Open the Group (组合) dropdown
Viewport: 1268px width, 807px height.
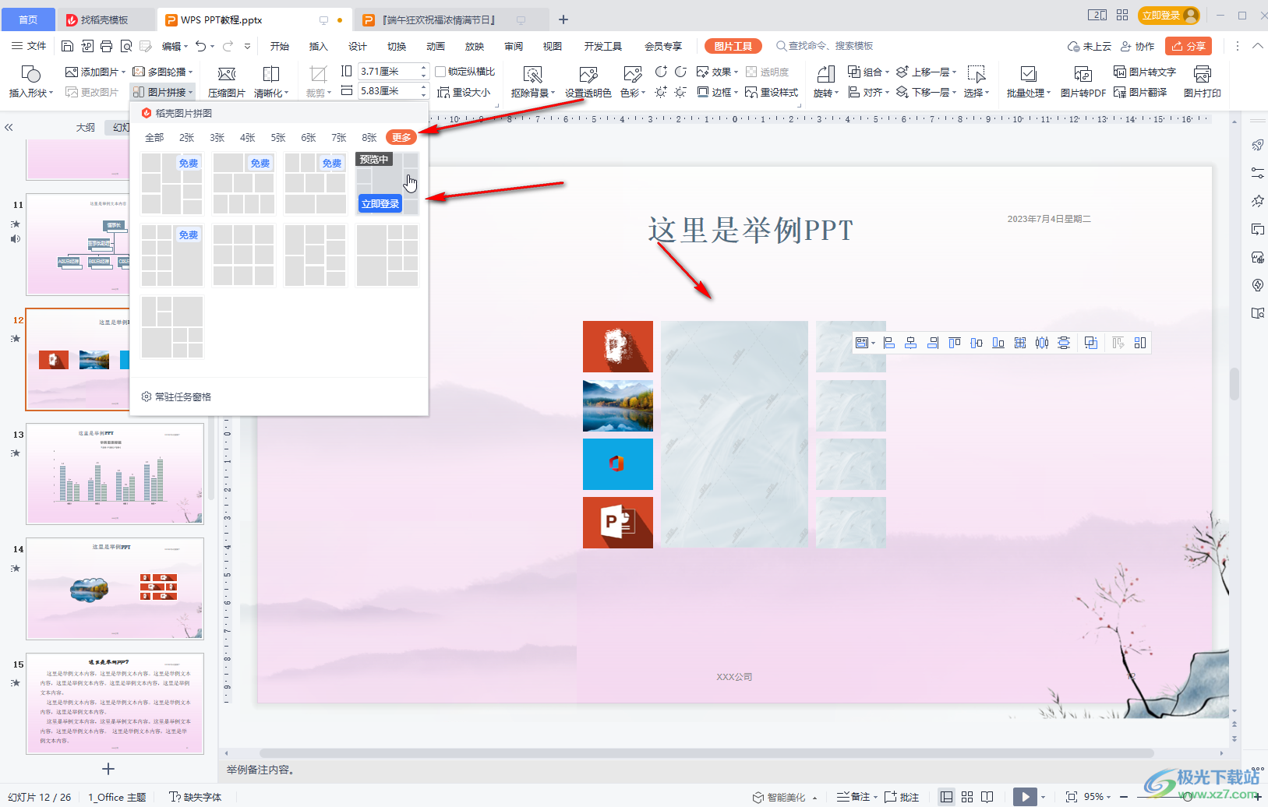868,72
